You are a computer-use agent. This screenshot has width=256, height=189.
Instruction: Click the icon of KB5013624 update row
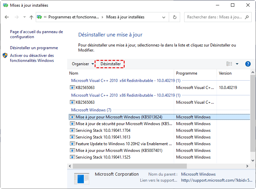(72, 117)
